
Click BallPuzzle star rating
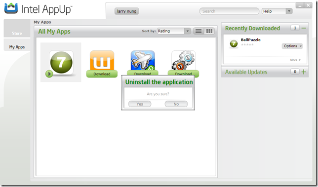[x=247, y=44]
